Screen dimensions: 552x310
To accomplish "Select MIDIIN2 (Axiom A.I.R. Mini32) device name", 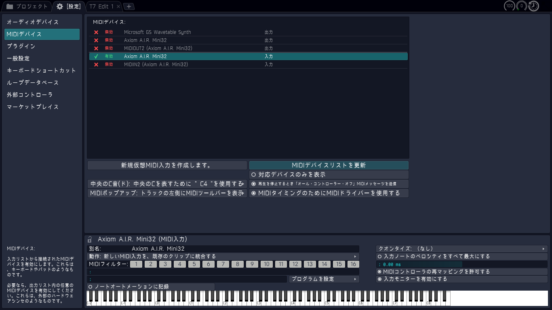I will coord(156,65).
